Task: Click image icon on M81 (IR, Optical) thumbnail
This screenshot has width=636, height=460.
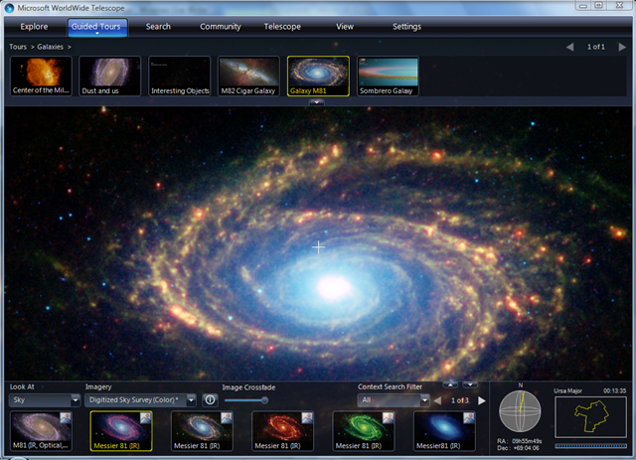Action: [66, 418]
